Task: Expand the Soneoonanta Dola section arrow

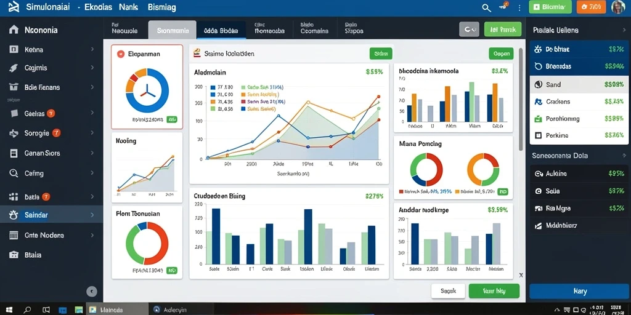Action: 624,155
